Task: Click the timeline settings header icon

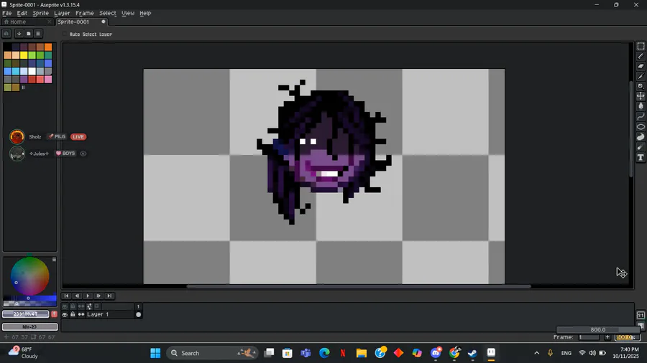Action: click(89, 306)
